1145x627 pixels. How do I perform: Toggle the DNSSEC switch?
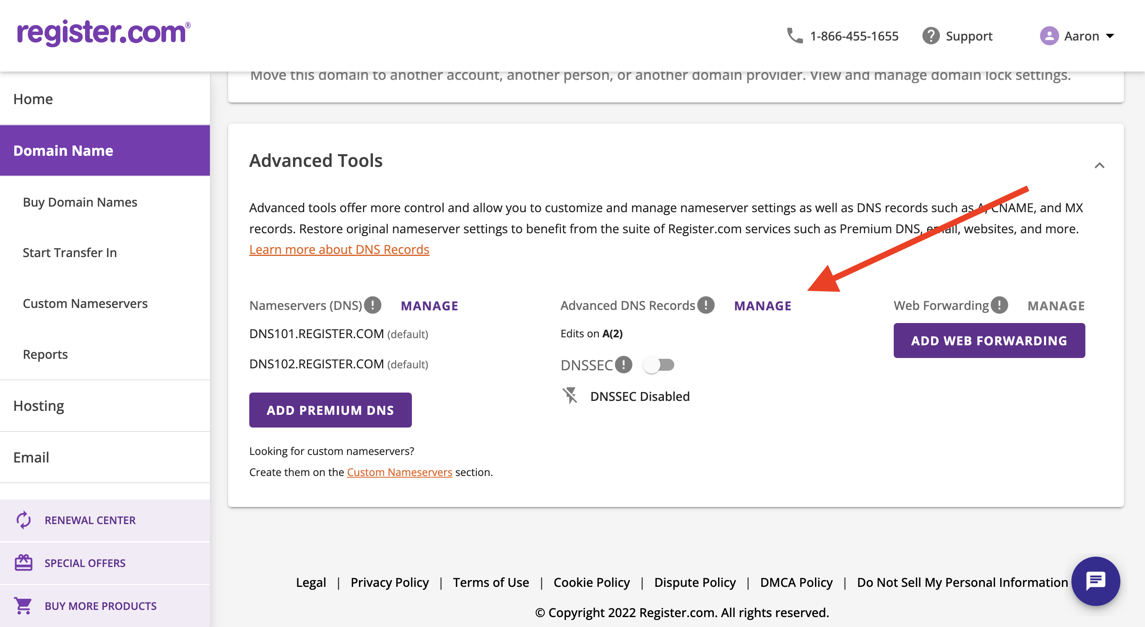[659, 365]
